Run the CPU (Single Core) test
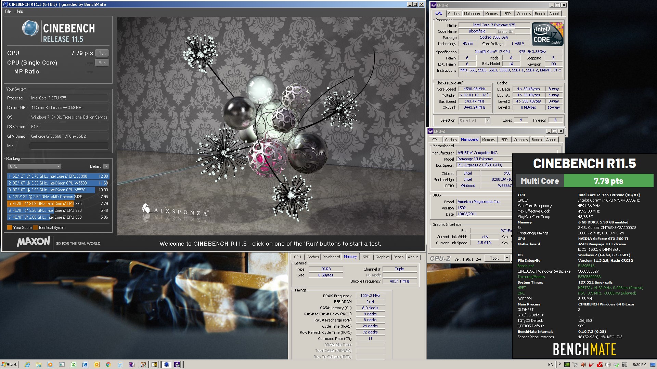The height and width of the screenshot is (369, 657). (x=102, y=63)
